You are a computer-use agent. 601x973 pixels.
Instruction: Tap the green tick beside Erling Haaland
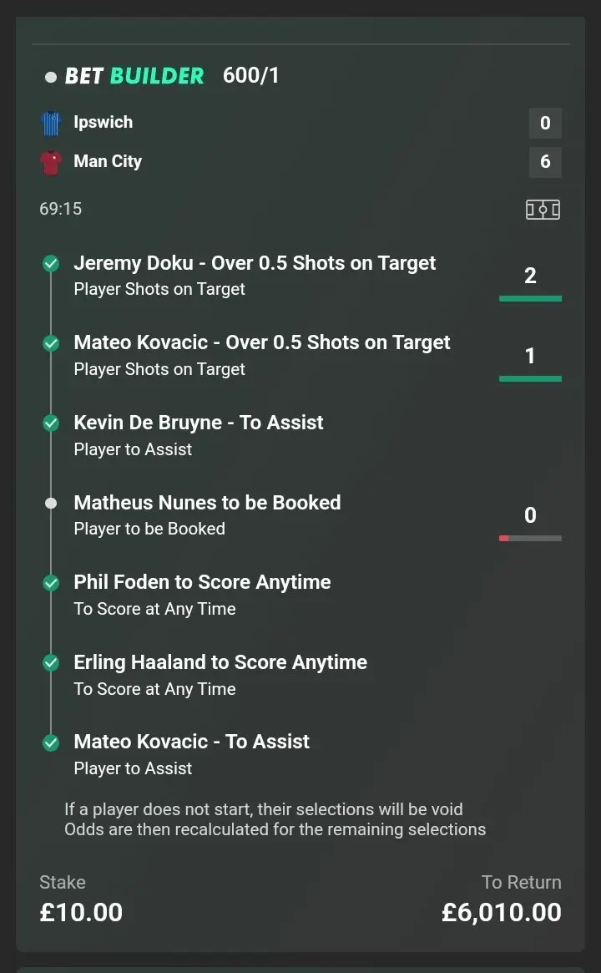point(51,663)
